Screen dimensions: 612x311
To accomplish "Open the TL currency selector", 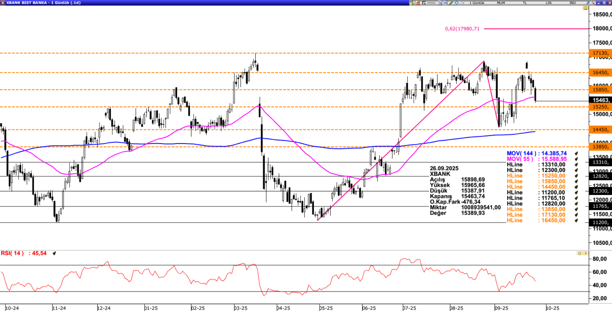I will [525, 3].
